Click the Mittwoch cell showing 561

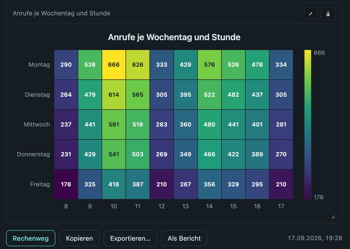(114, 124)
